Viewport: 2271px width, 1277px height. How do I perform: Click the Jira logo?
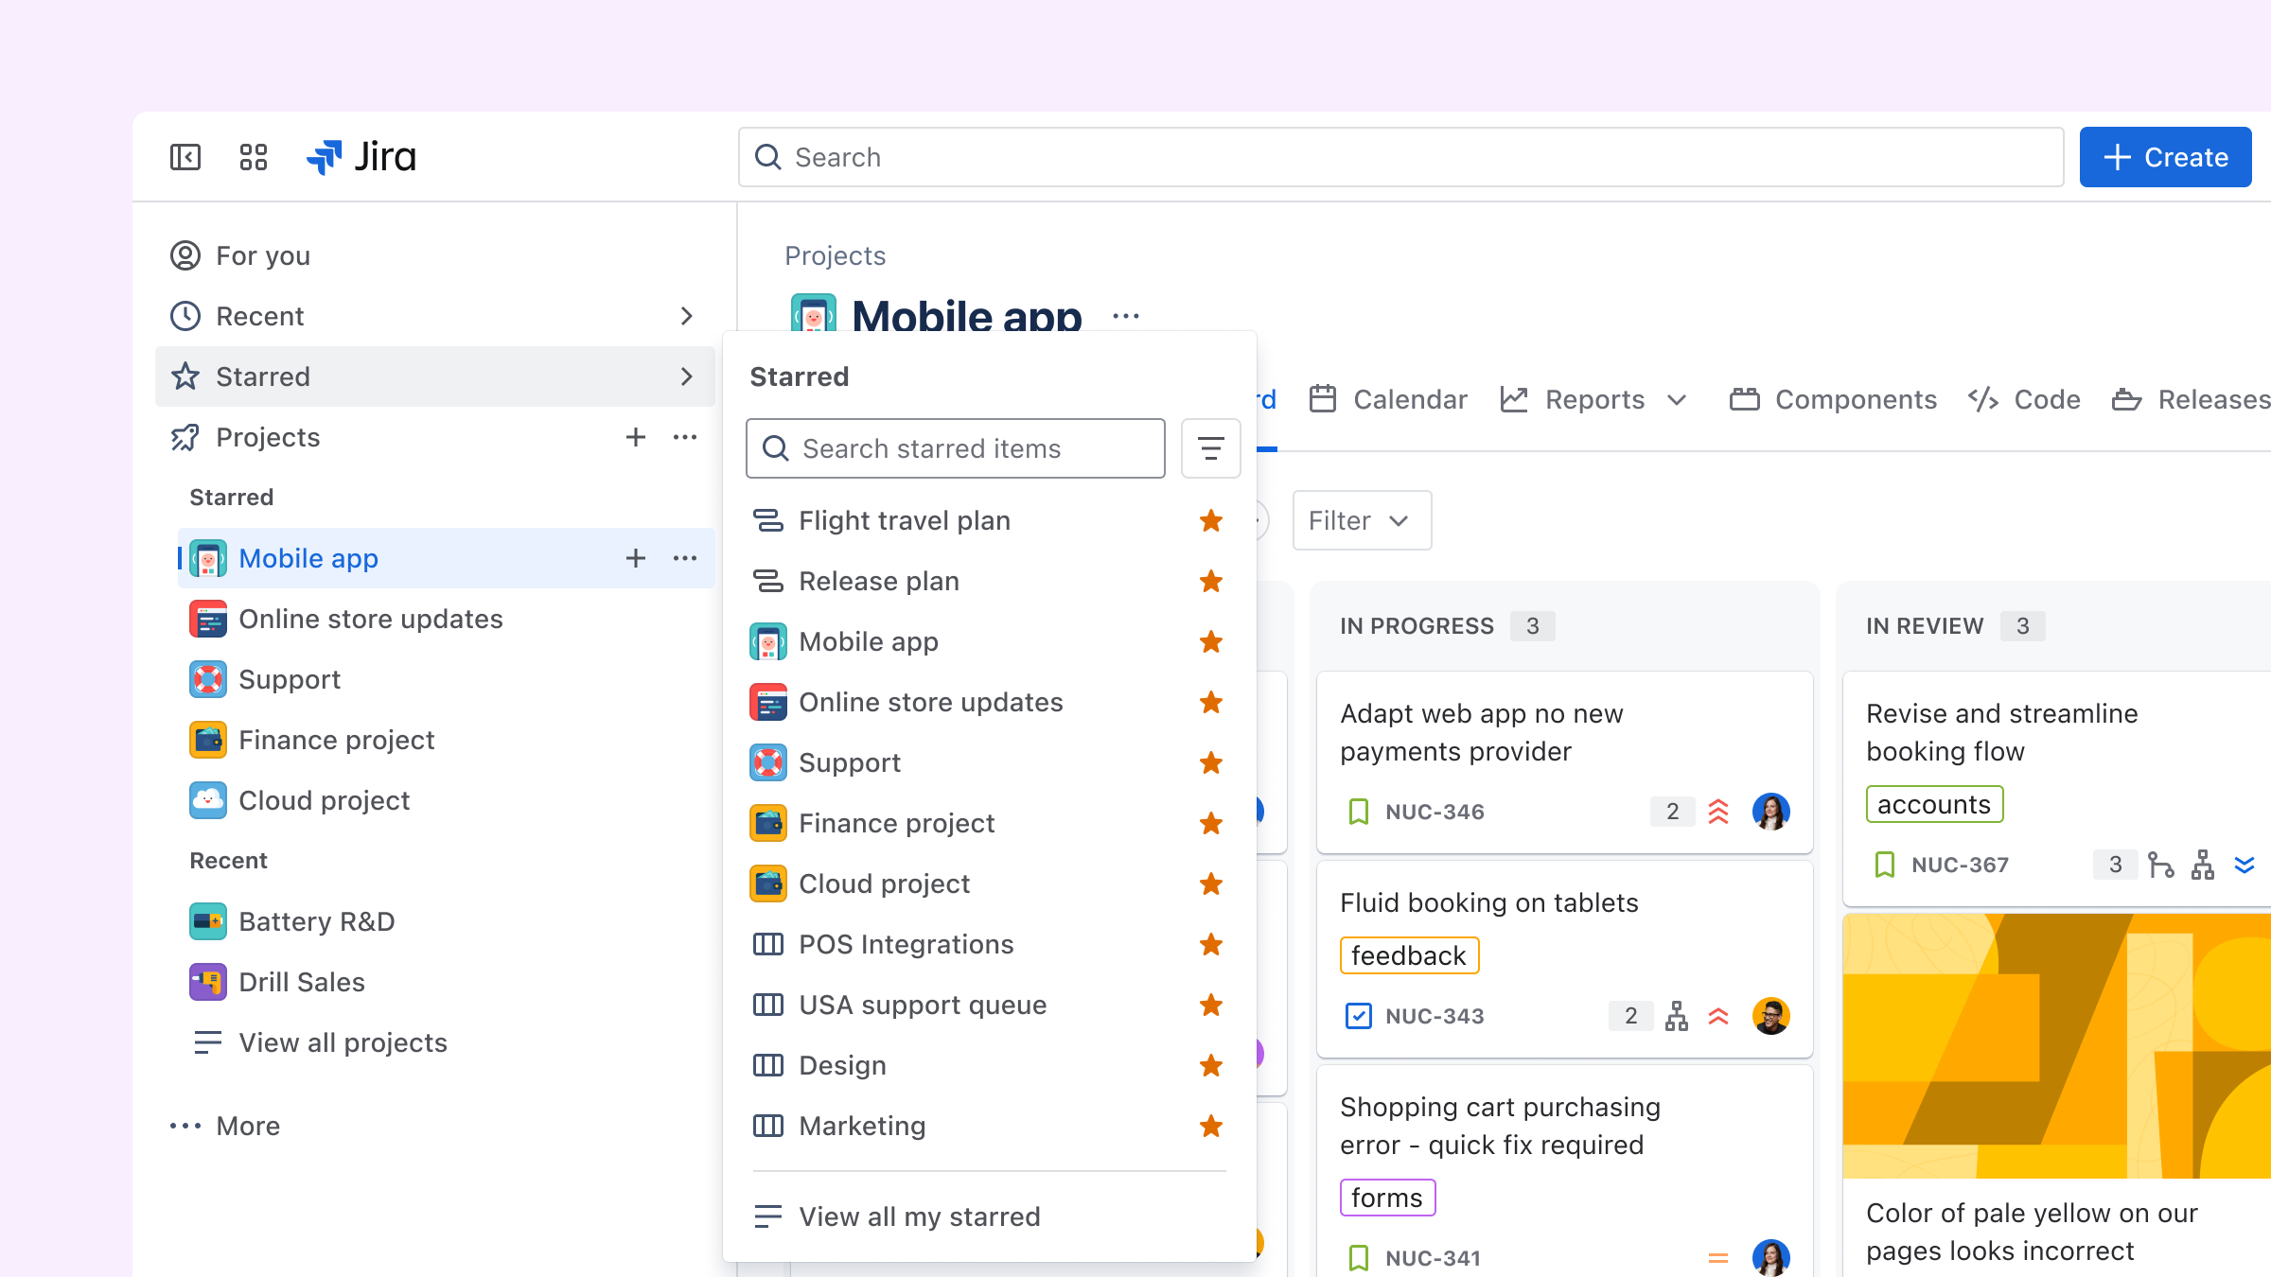pyautogui.click(x=361, y=157)
